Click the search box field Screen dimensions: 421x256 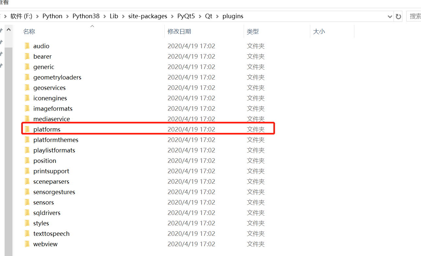click(414, 16)
